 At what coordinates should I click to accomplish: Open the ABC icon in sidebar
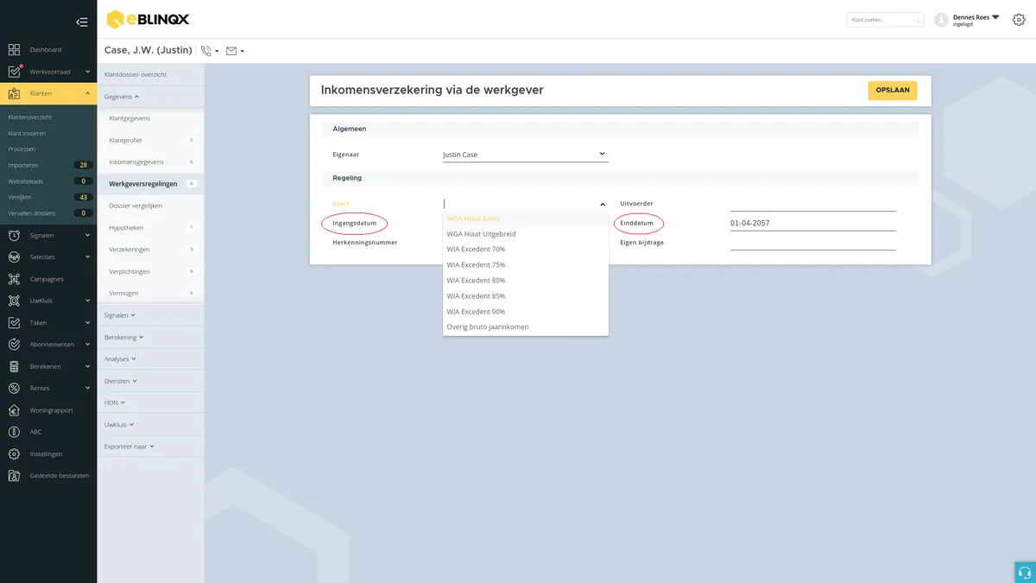coord(14,432)
